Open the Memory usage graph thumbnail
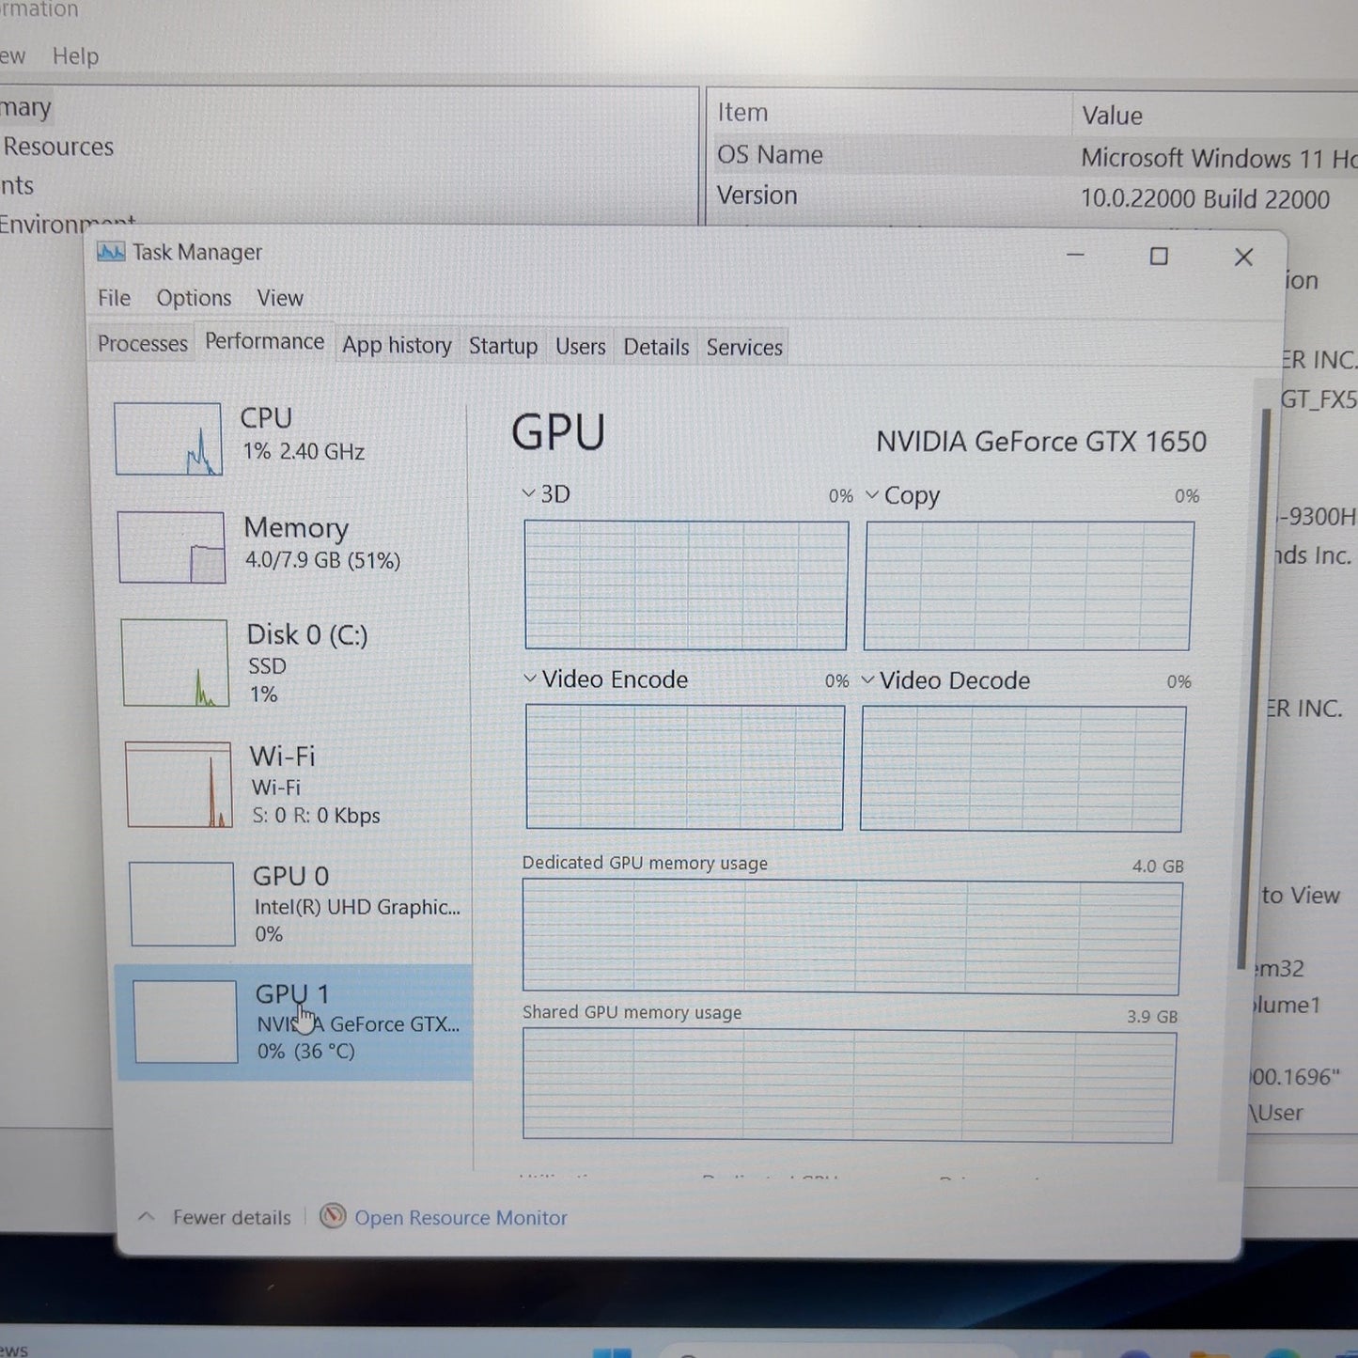Viewport: 1358px width, 1358px height. 172,547
